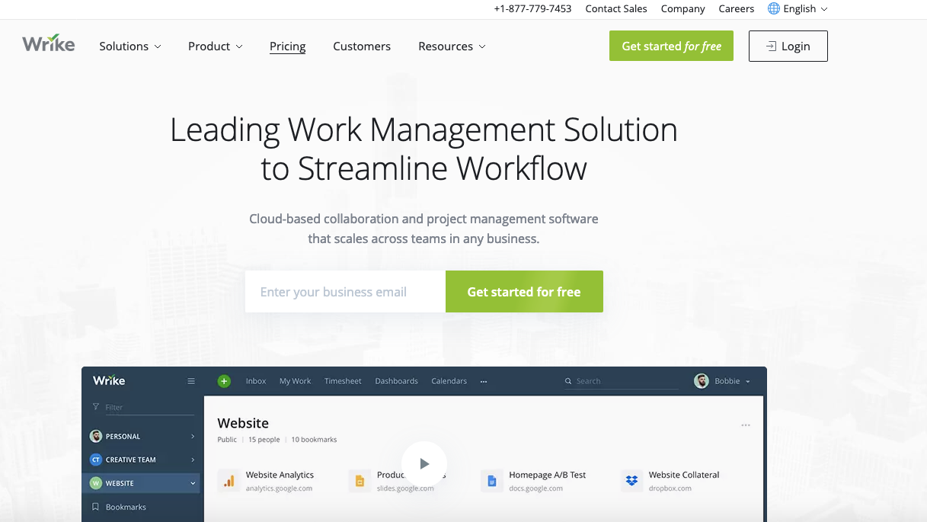
Task: Call the +1-877-779-7453 phone link
Action: click(532, 8)
